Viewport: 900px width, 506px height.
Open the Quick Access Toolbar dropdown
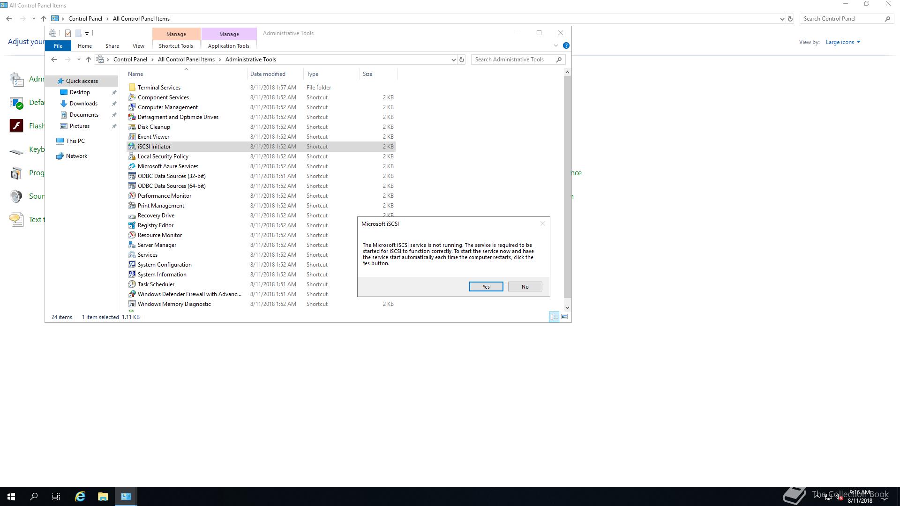[x=87, y=34]
